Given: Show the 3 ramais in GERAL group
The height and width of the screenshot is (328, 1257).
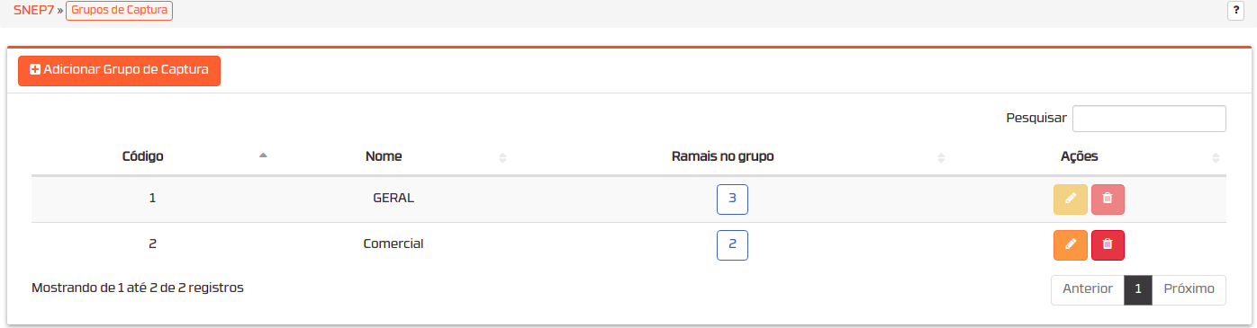Looking at the screenshot, I should [732, 199].
